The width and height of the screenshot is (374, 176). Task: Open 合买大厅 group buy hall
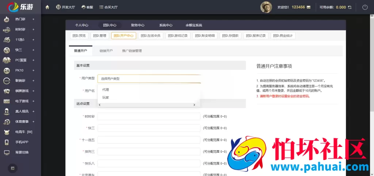point(108,7)
